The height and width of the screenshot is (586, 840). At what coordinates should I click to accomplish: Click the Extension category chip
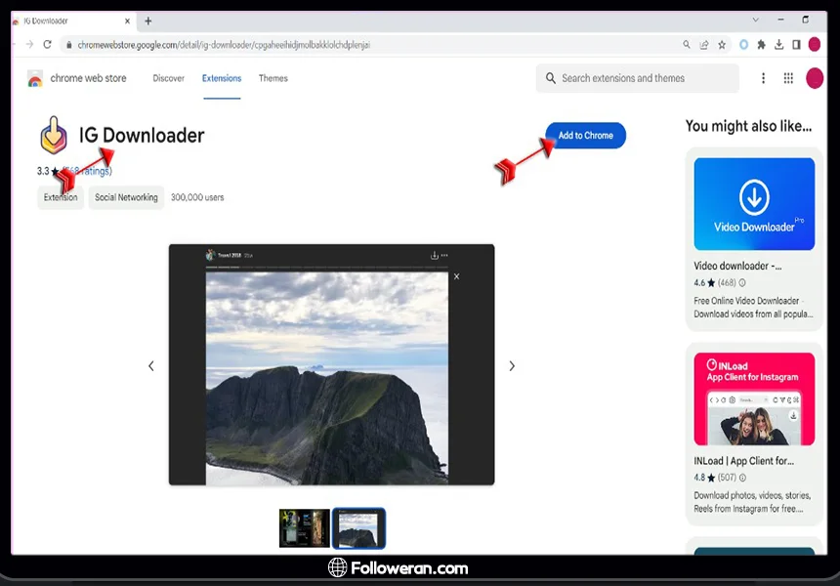point(61,197)
